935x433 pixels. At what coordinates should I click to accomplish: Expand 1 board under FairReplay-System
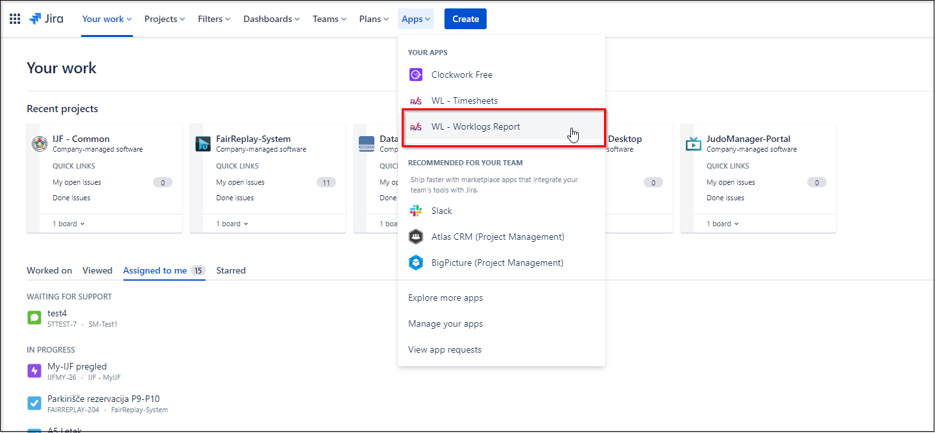tap(232, 224)
